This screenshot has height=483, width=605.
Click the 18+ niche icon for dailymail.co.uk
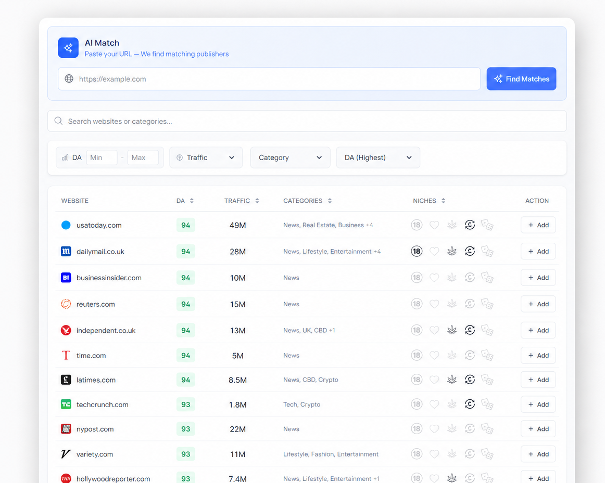point(417,251)
